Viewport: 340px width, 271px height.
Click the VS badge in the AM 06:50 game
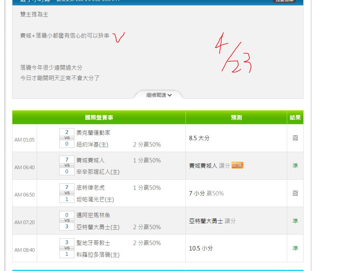pos(67,193)
